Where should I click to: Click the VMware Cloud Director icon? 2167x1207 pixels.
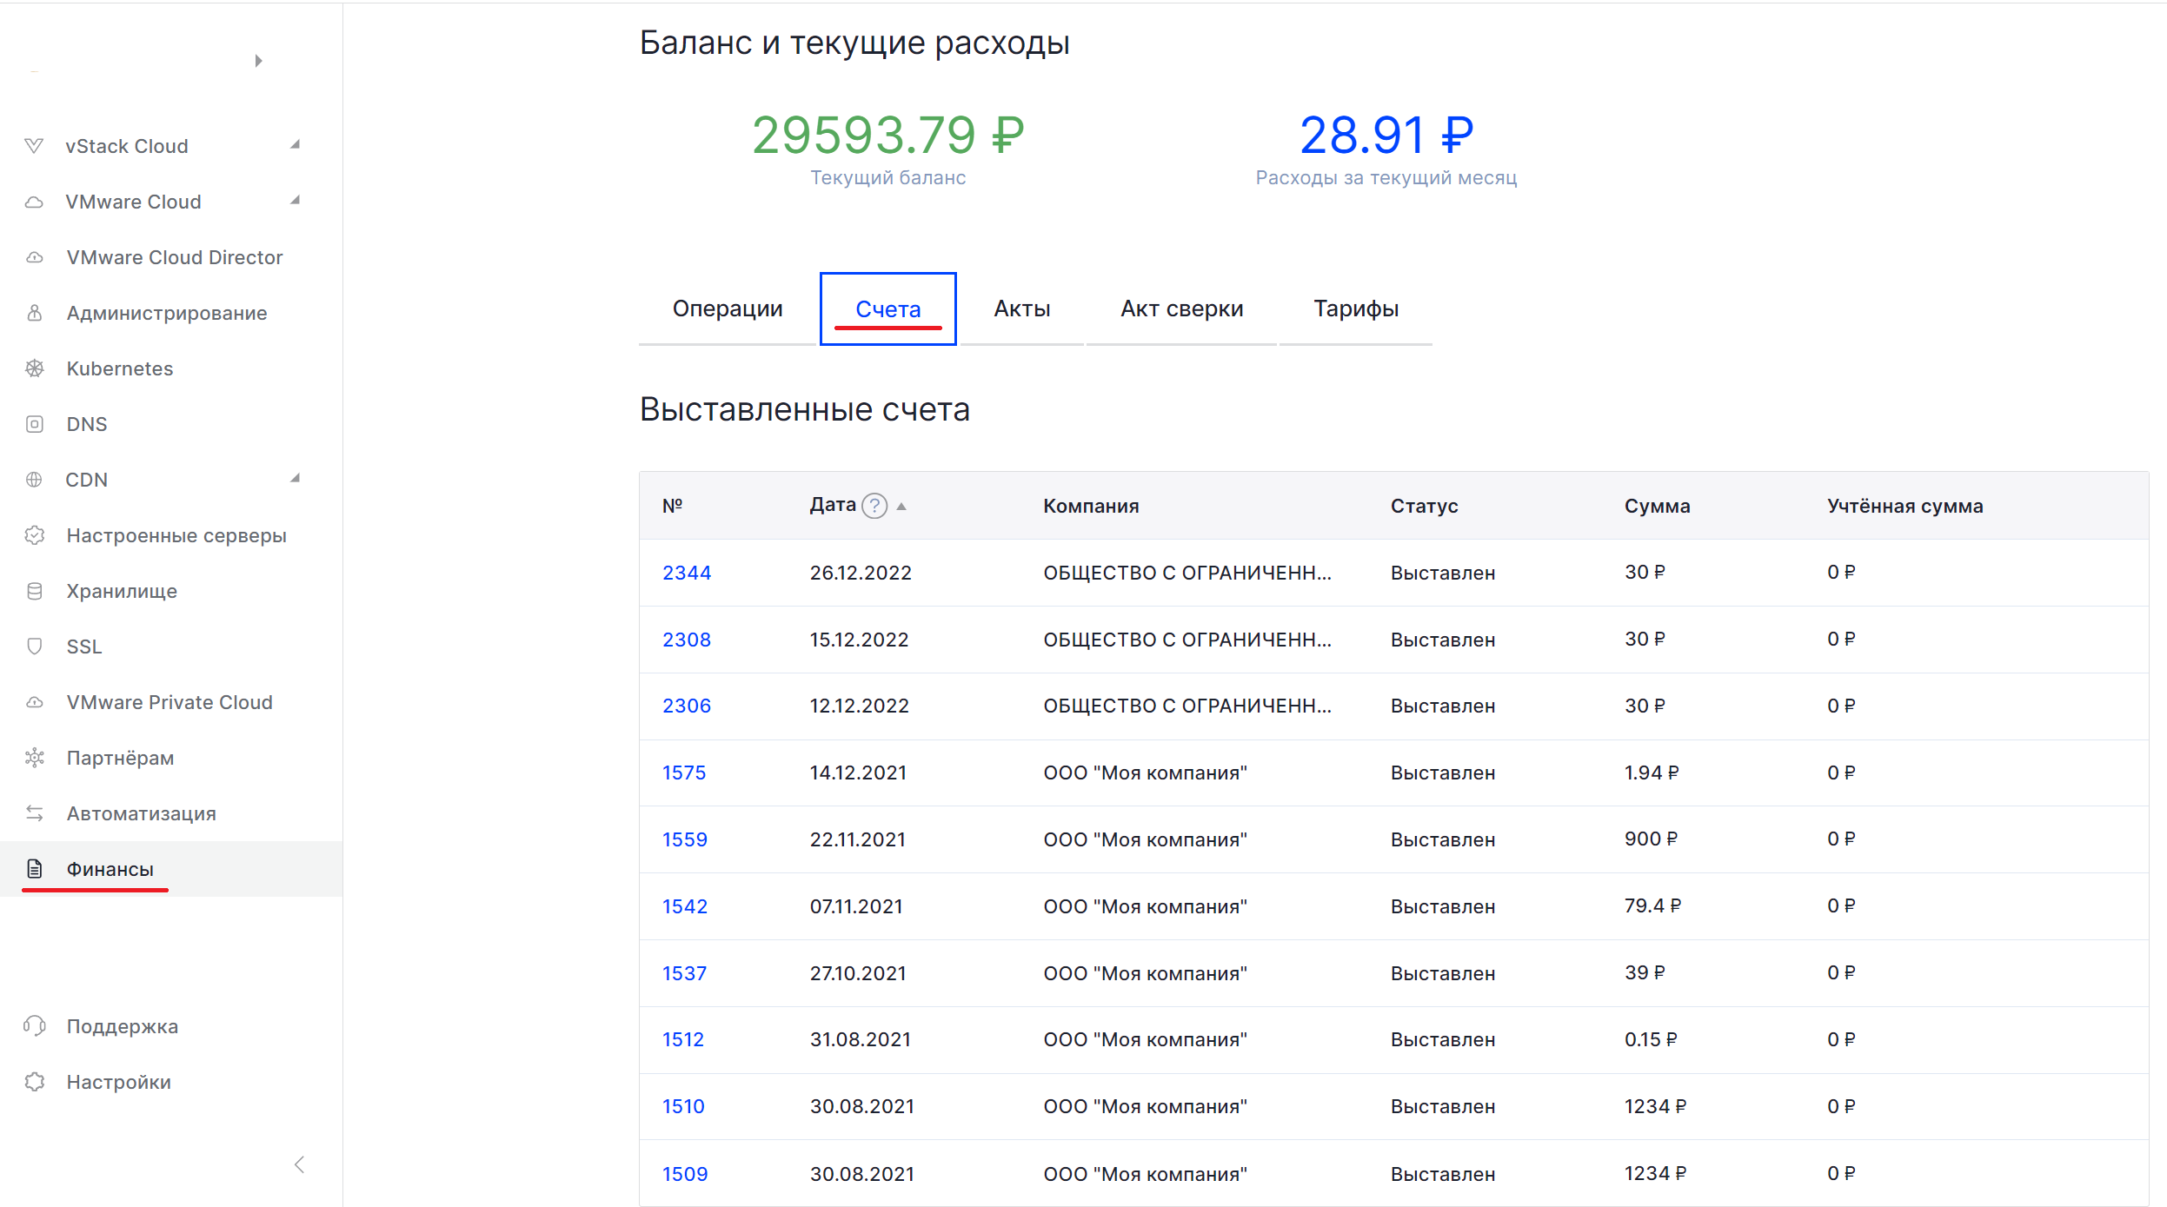34,257
